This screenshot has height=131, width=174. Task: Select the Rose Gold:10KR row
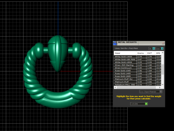pyautogui.click(x=137, y=71)
